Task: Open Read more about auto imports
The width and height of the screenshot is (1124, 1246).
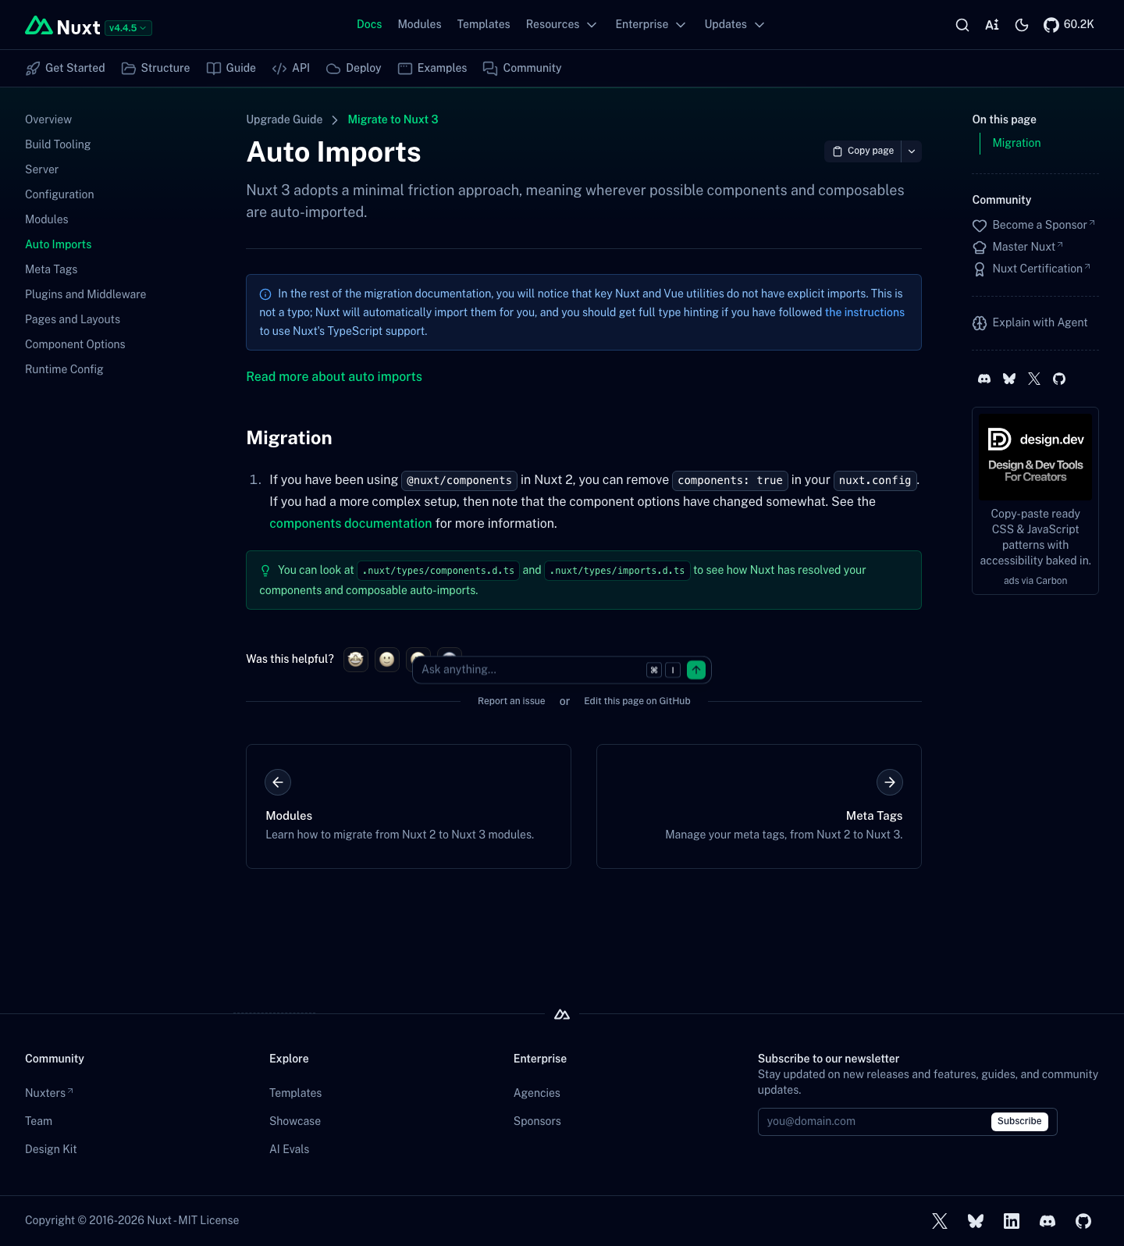Action: click(x=334, y=376)
